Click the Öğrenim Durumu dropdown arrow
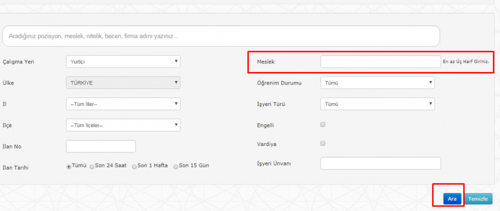This screenshot has width=500, height=211. pos(430,82)
